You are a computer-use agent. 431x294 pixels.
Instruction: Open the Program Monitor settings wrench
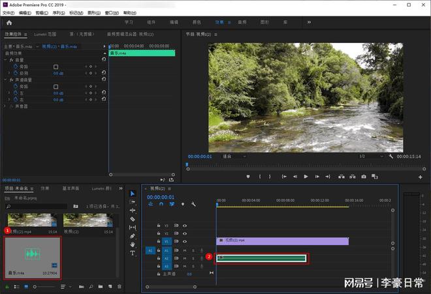click(391, 156)
